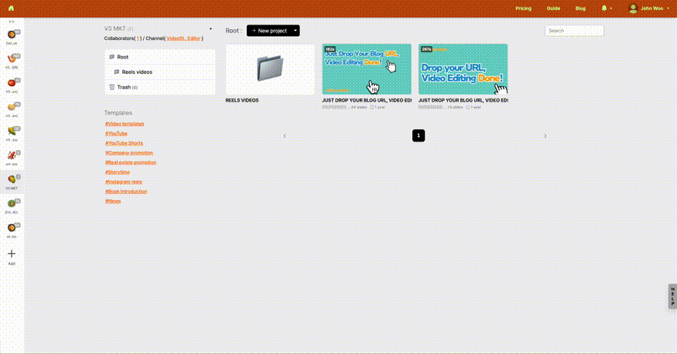Viewport: 677px width, 354px height.
Task: Click the HELP tab on right edge
Action: (x=672, y=296)
